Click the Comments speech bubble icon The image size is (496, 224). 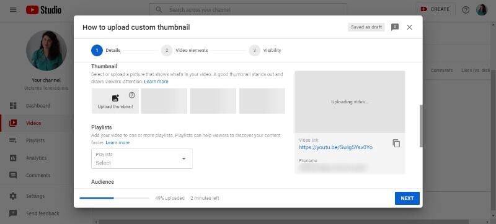(13, 175)
